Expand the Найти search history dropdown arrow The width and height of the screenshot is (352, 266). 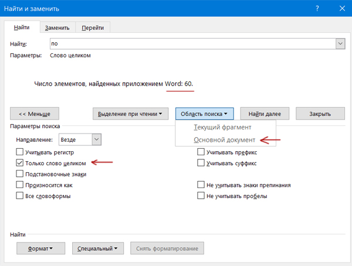tap(340, 44)
